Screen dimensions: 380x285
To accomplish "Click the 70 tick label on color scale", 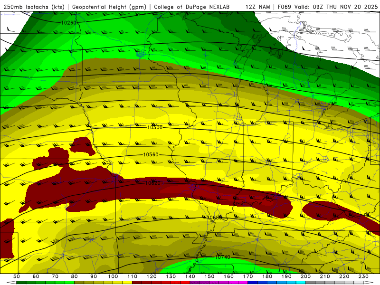I will (55, 276).
